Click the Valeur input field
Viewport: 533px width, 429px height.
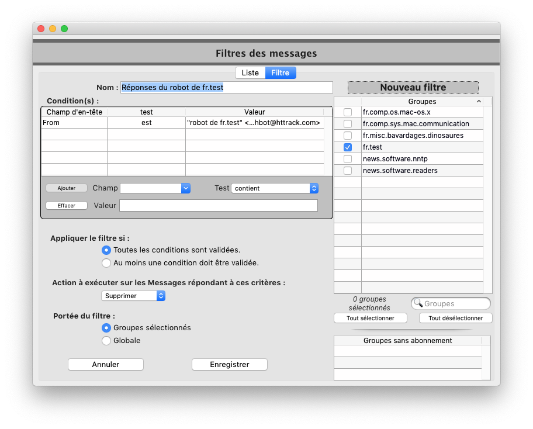219,205
